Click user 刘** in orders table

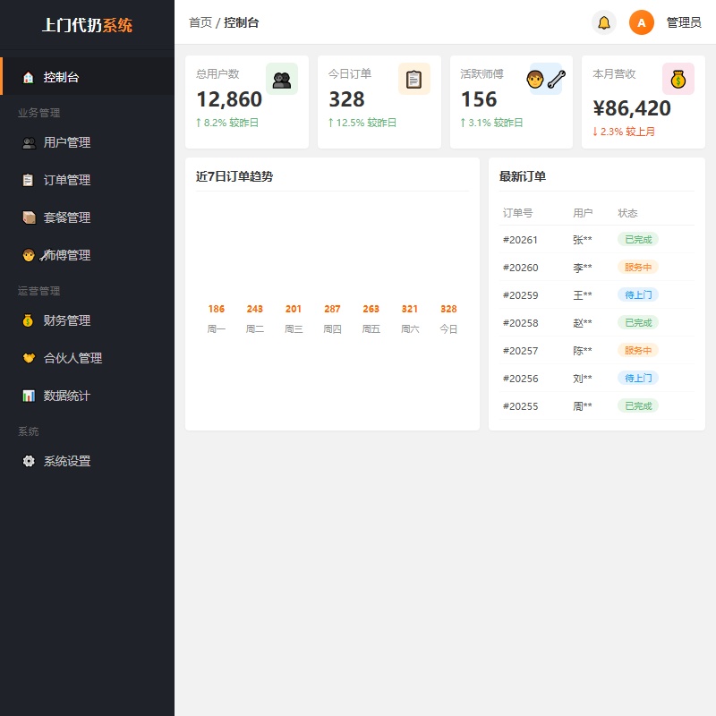583,379
